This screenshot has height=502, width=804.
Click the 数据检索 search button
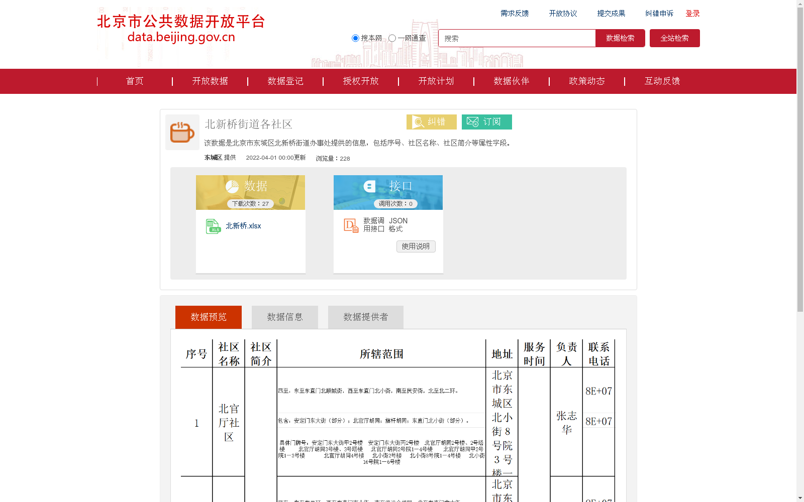click(620, 38)
